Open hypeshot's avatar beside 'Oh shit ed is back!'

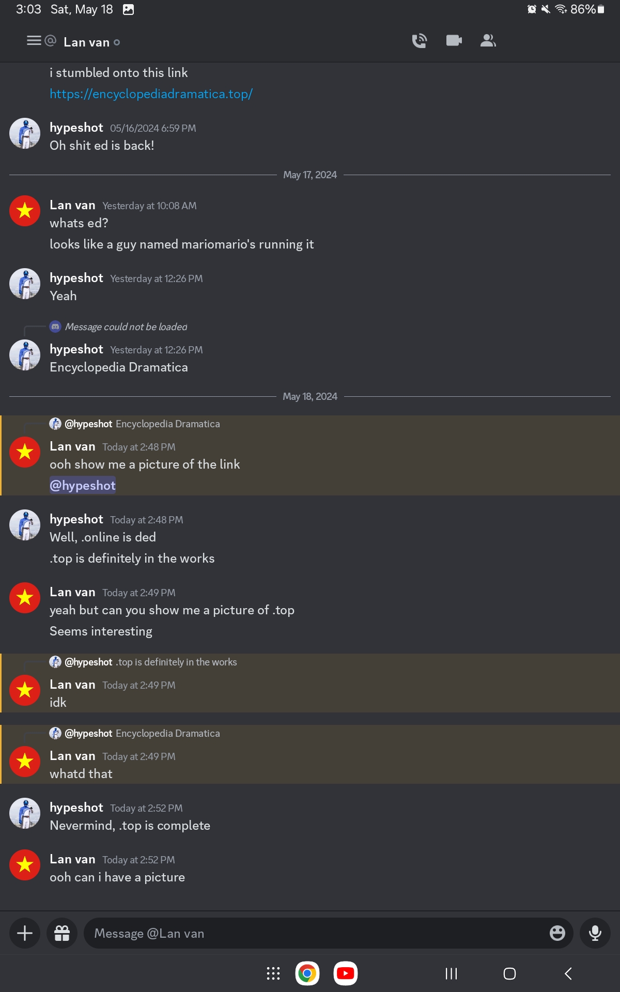coord(25,133)
